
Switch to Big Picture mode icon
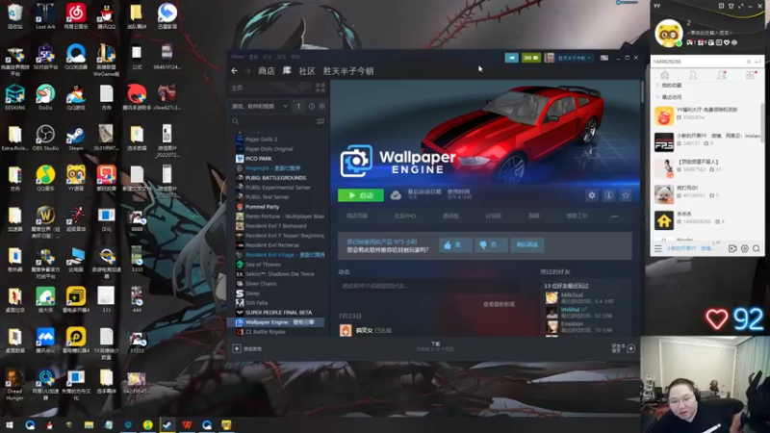click(604, 58)
